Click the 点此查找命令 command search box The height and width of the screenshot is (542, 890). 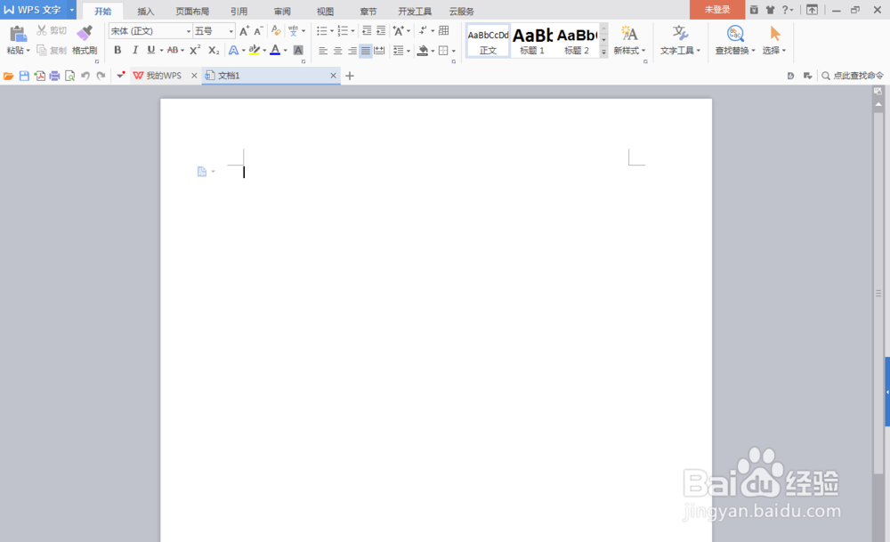point(853,76)
